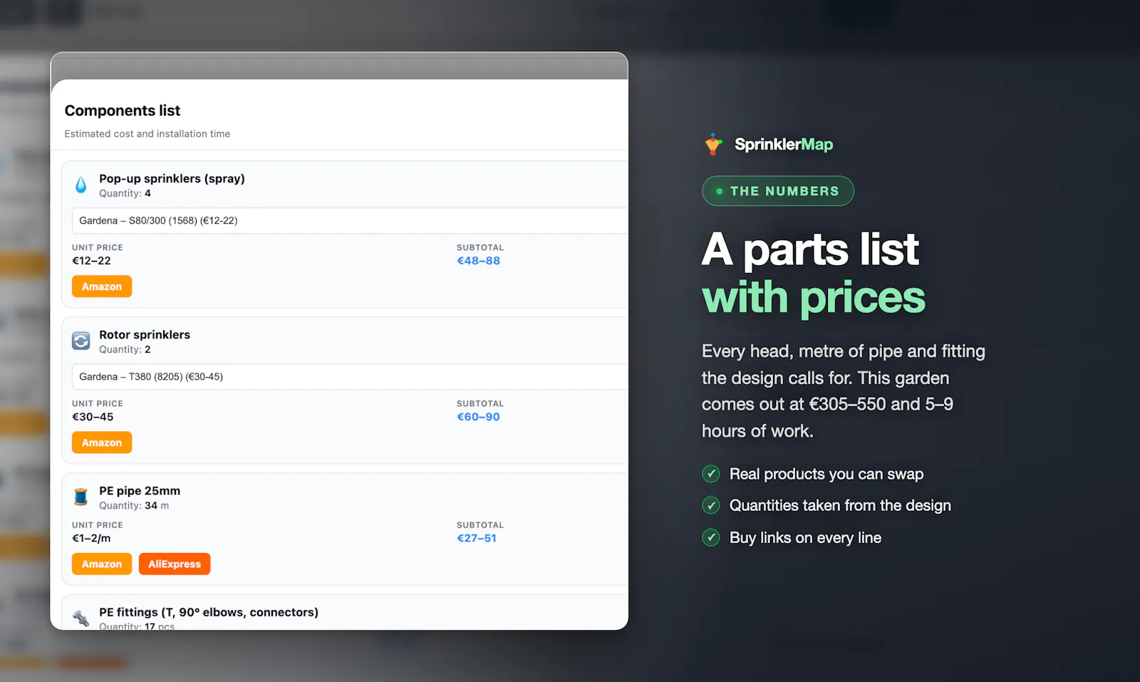Click the green with prices headline
Viewport: 1140px width, 682px height.
click(814, 297)
